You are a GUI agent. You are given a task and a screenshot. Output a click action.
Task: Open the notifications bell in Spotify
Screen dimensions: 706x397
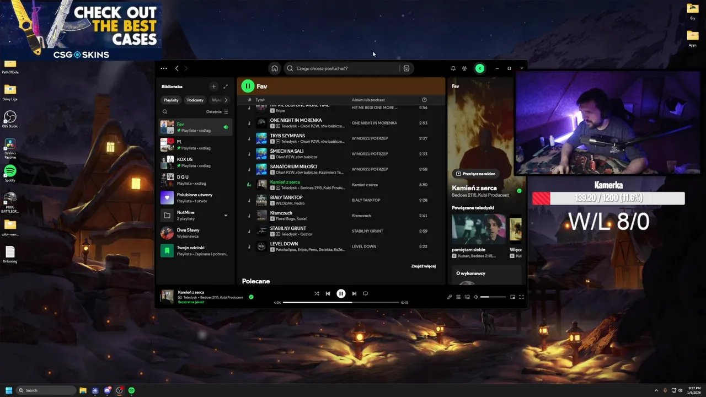pos(453,68)
